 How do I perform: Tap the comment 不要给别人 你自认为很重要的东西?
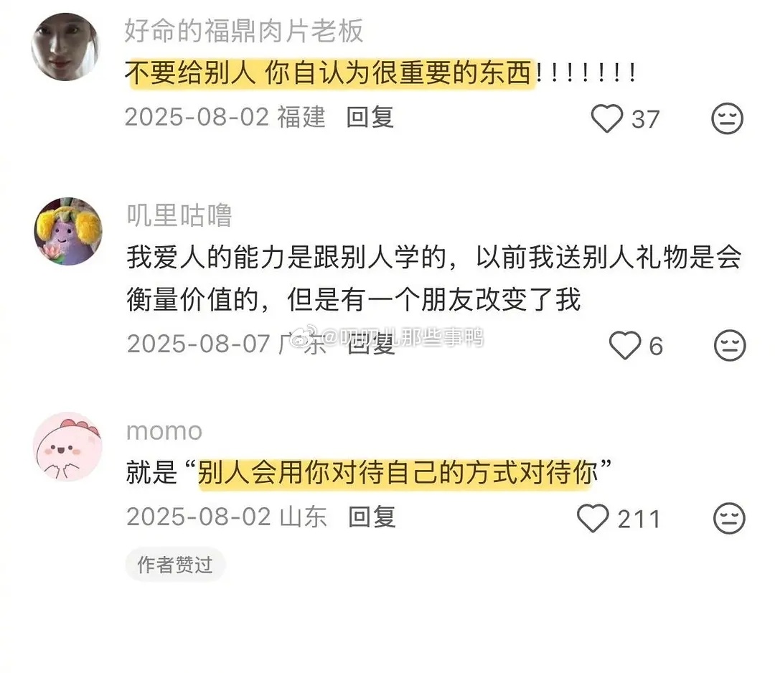380,73
